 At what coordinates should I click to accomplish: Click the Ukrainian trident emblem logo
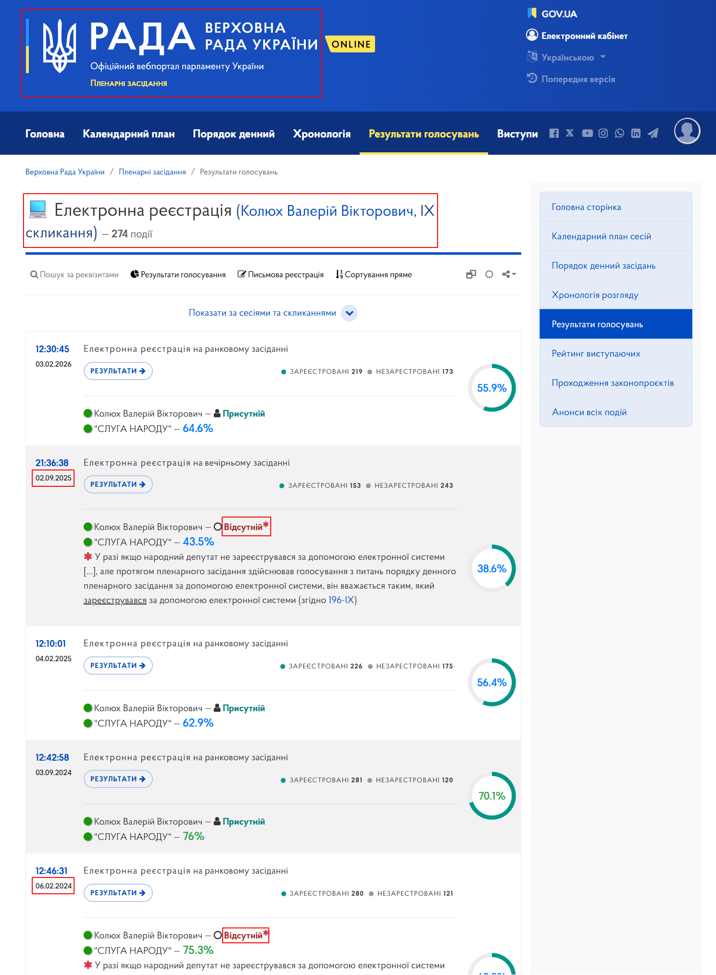point(60,46)
